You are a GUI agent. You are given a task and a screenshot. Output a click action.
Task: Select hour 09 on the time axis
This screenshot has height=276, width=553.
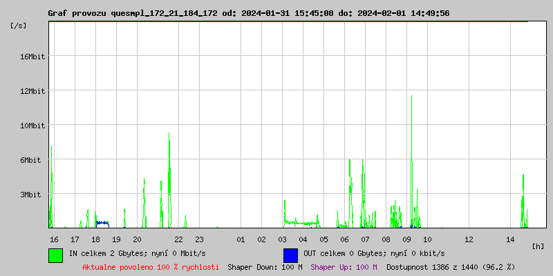tap(406, 239)
